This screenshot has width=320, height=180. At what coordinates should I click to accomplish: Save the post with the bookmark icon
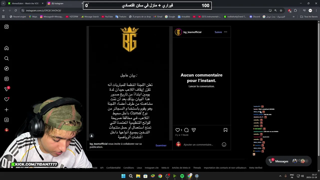point(225,130)
